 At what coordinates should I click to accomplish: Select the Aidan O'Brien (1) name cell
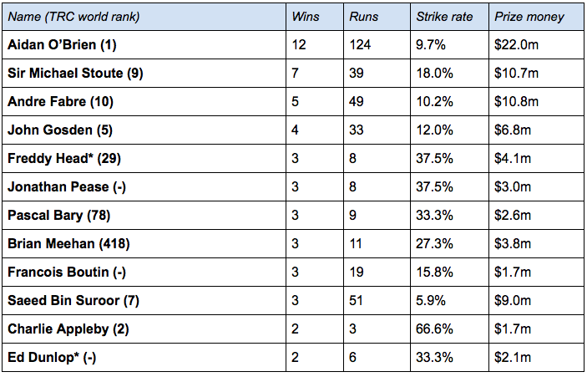coord(144,44)
